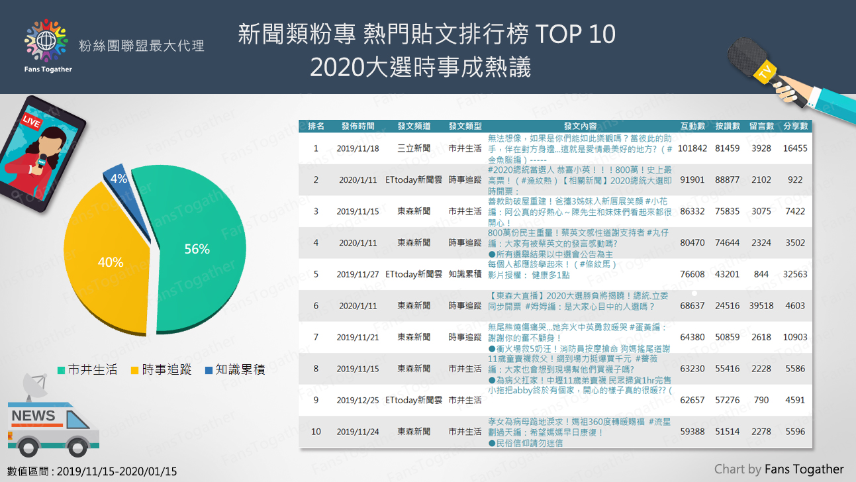
Task: Click the 排名 column header
Action: pos(316,126)
